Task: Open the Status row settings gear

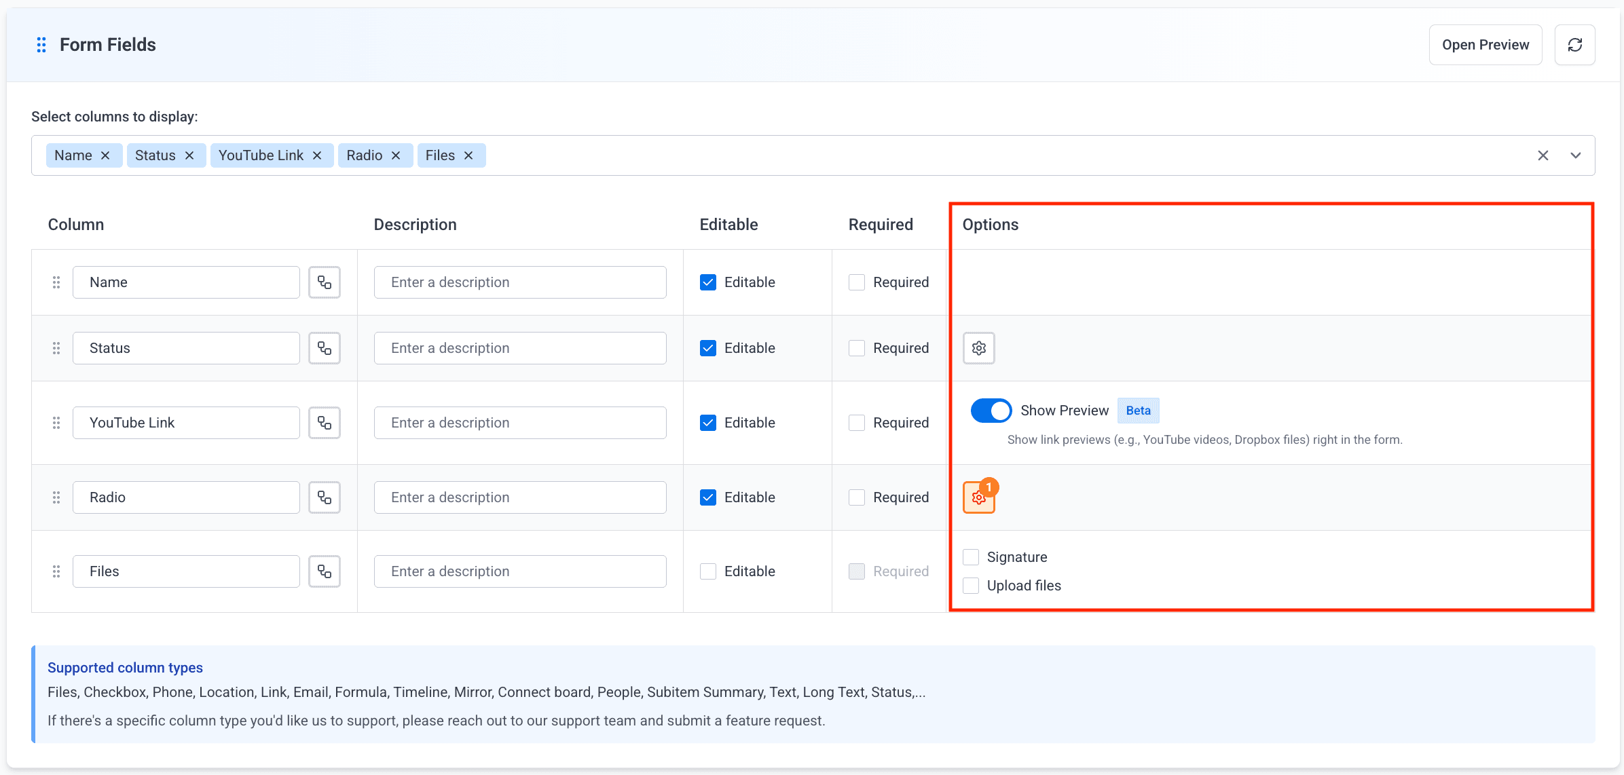Action: (979, 348)
